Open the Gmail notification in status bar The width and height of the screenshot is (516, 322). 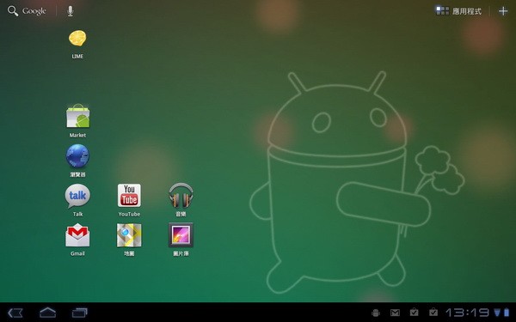(x=395, y=313)
